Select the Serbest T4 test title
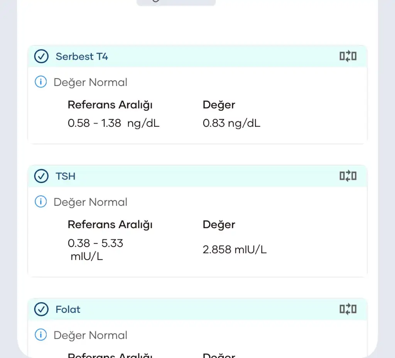 pyautogui.click(x=82, y=57)
